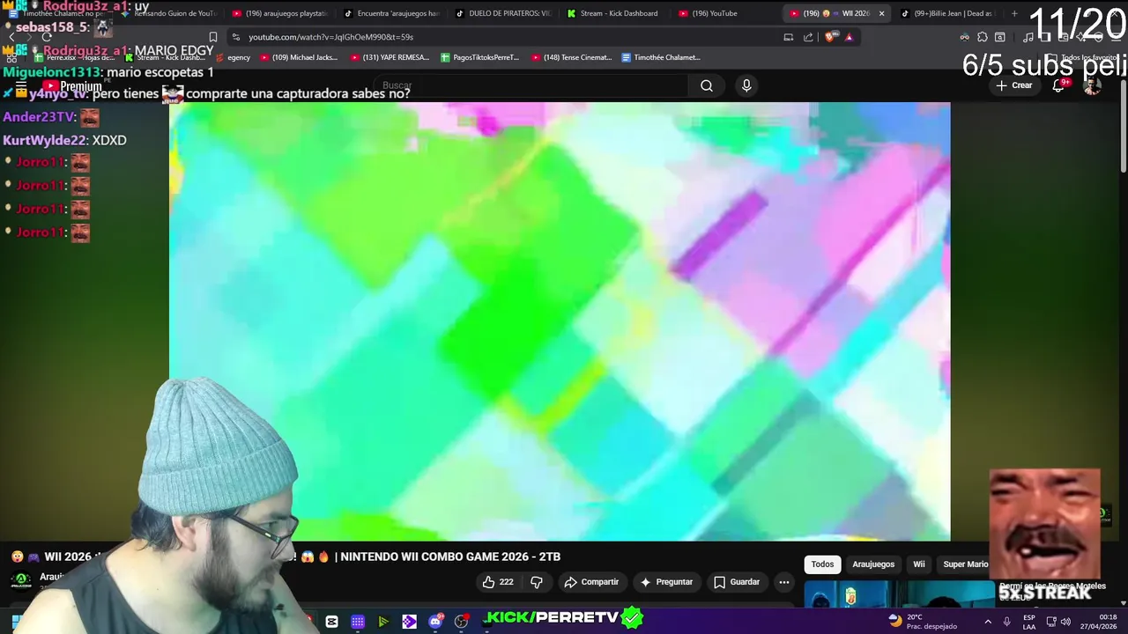
Task: Select the 'Wii' filter chip
Action: point(919,564)
